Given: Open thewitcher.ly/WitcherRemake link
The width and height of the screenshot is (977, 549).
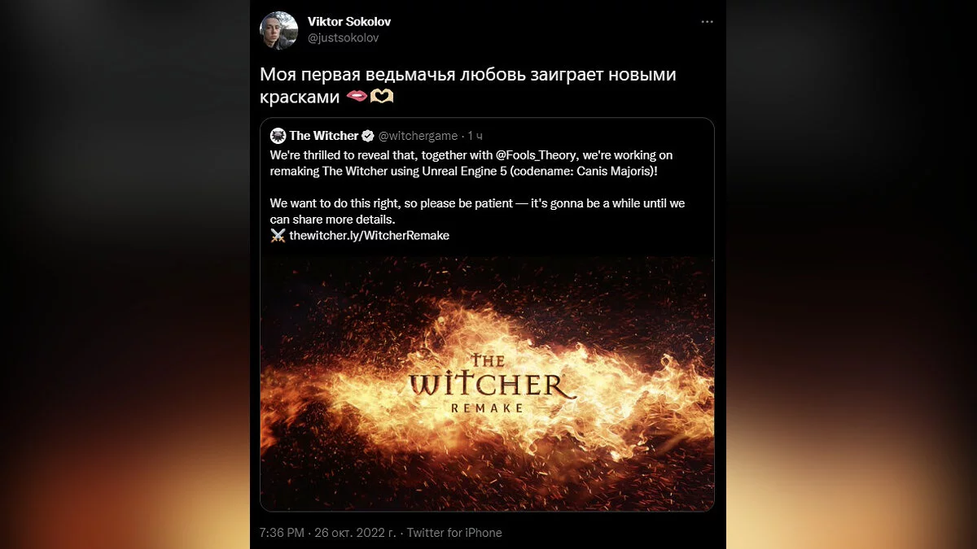Looking at the screenshot, I should 370,235.
